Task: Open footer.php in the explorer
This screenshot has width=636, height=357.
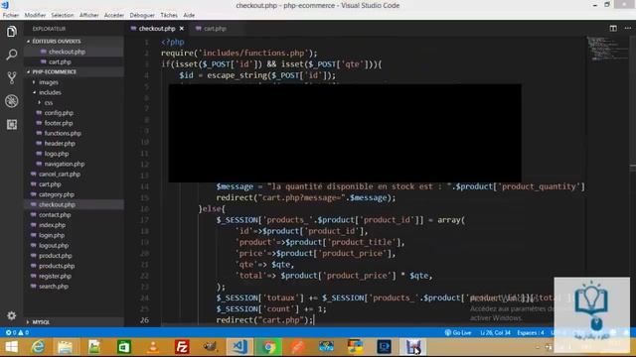Action: pyautogui.click(x=75, y=123)
